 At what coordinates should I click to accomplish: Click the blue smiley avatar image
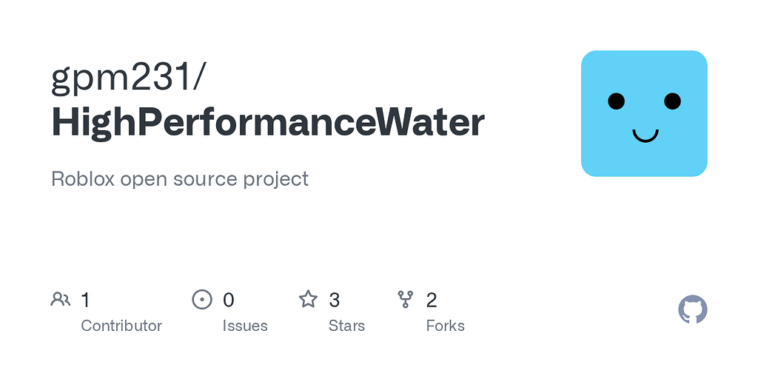pos(644,113)
